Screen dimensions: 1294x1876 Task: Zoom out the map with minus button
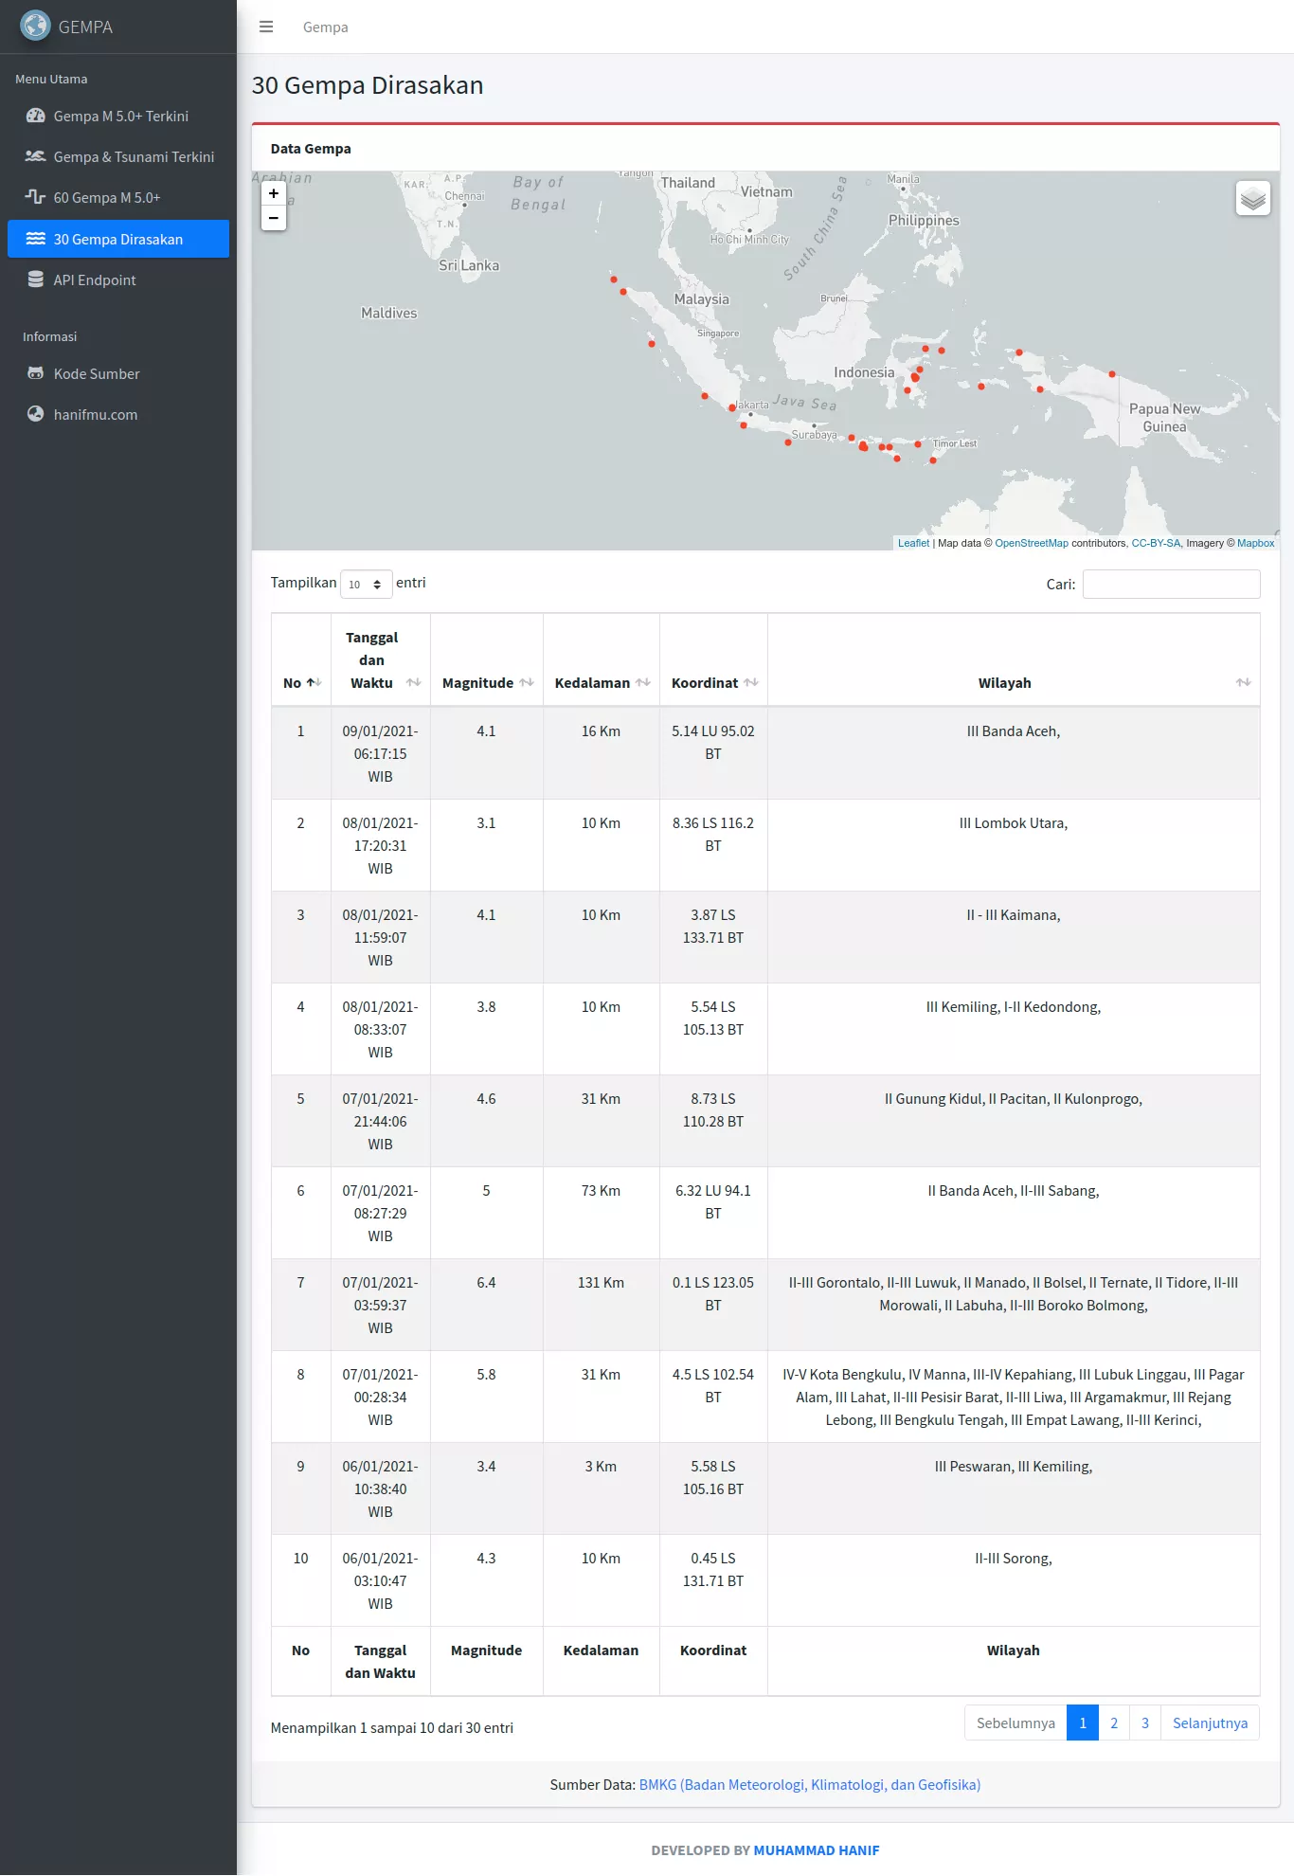pyautogui.click(x=274, y=218)
